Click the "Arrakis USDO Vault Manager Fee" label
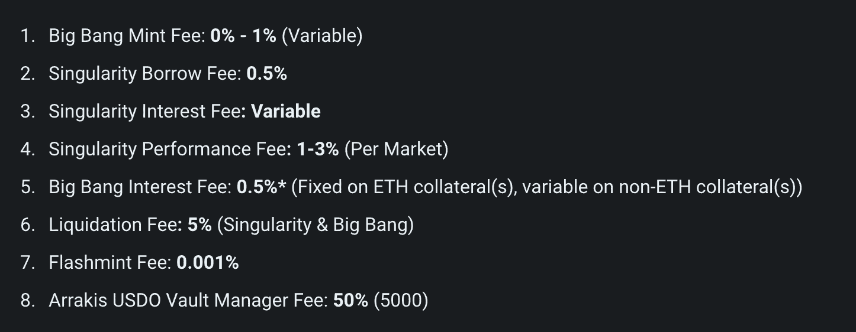Screen dimensions: 856x332 tap(188, 301)
